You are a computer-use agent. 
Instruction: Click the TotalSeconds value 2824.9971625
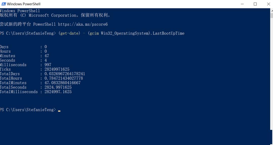58,87
